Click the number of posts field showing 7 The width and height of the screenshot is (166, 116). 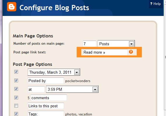(89, 44)
